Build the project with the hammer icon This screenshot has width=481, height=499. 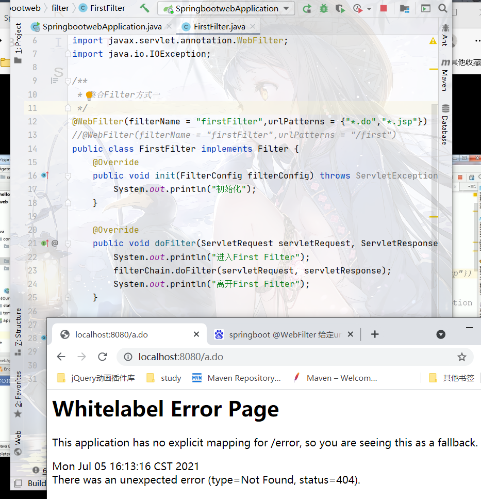(x=145, y=8)
